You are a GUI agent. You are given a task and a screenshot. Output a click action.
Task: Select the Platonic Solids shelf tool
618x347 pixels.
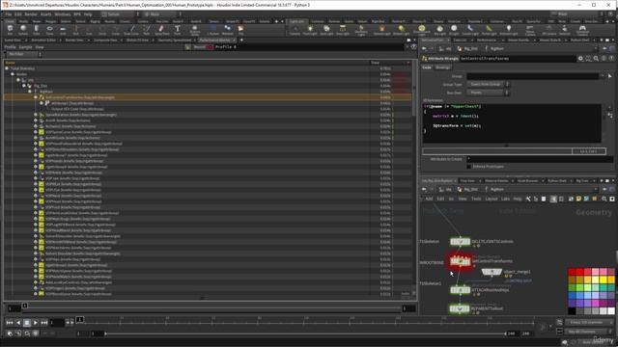(195, 30)
